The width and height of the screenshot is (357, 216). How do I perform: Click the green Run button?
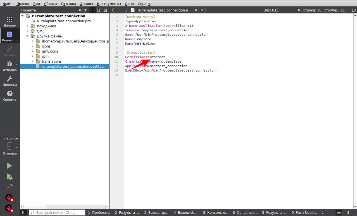(9, 166)
